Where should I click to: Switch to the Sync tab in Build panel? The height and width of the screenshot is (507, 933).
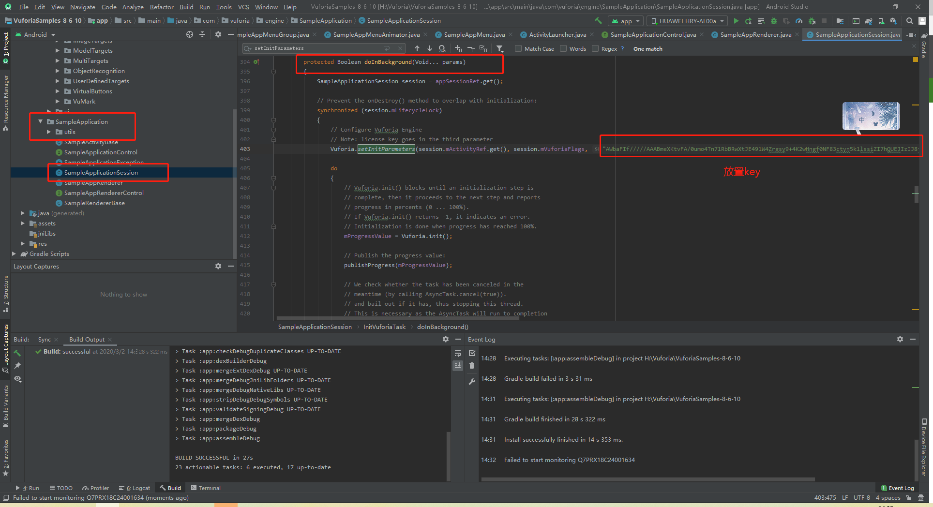pyautogui.click(x=44, y=339)
